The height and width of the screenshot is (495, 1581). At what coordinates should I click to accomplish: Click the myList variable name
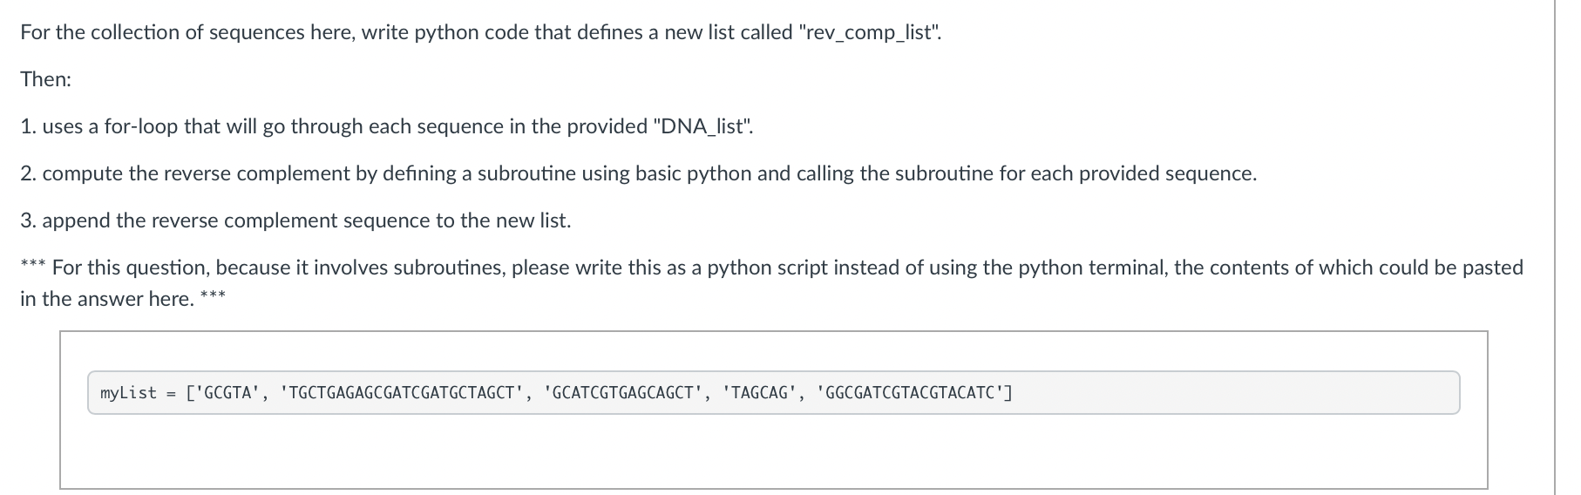128,393
